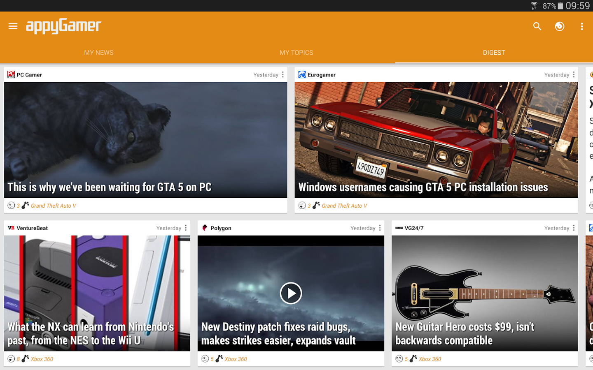Tap reaction face icon on VG24/7 card
Screen dimensions: 593x370
(x=399, y=358)
